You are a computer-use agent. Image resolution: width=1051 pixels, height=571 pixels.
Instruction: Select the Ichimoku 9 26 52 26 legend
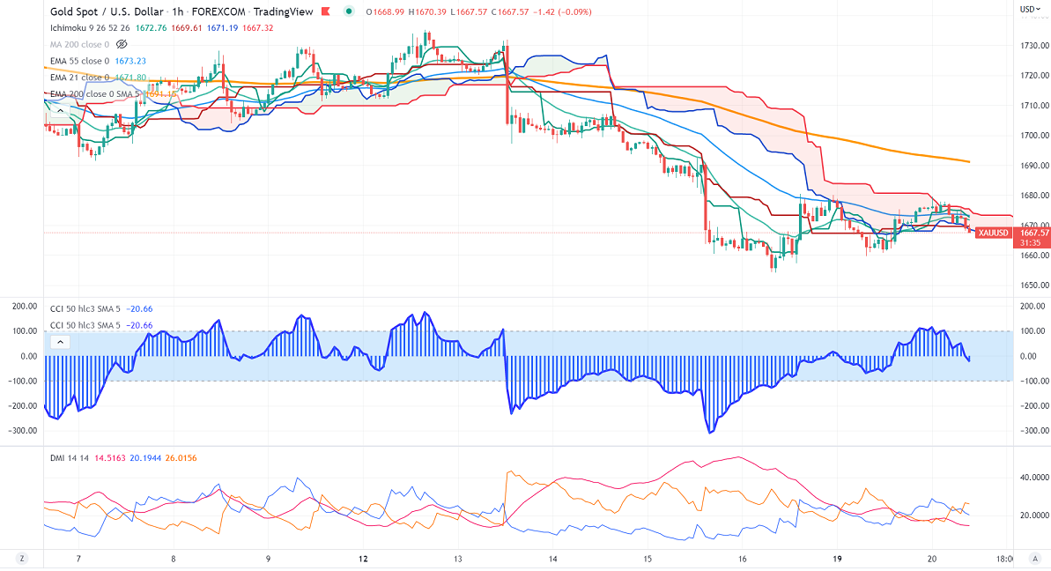tap(91, 28)
